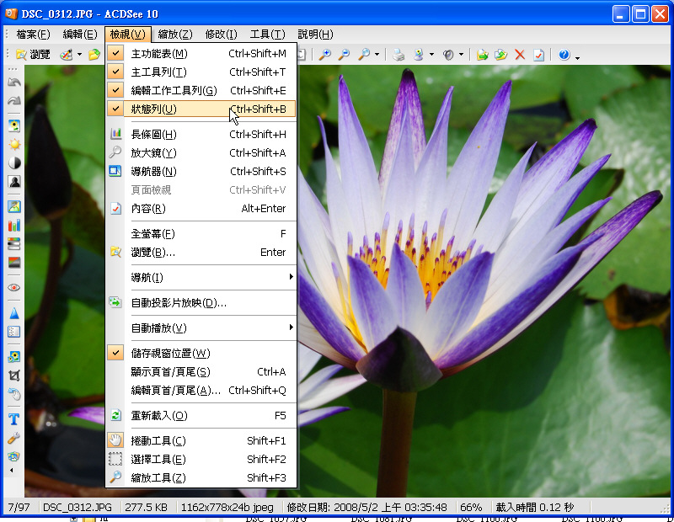Select the add text (T) tool
The height and width of the screenshot is (522, 674).
tap(14, 418)
